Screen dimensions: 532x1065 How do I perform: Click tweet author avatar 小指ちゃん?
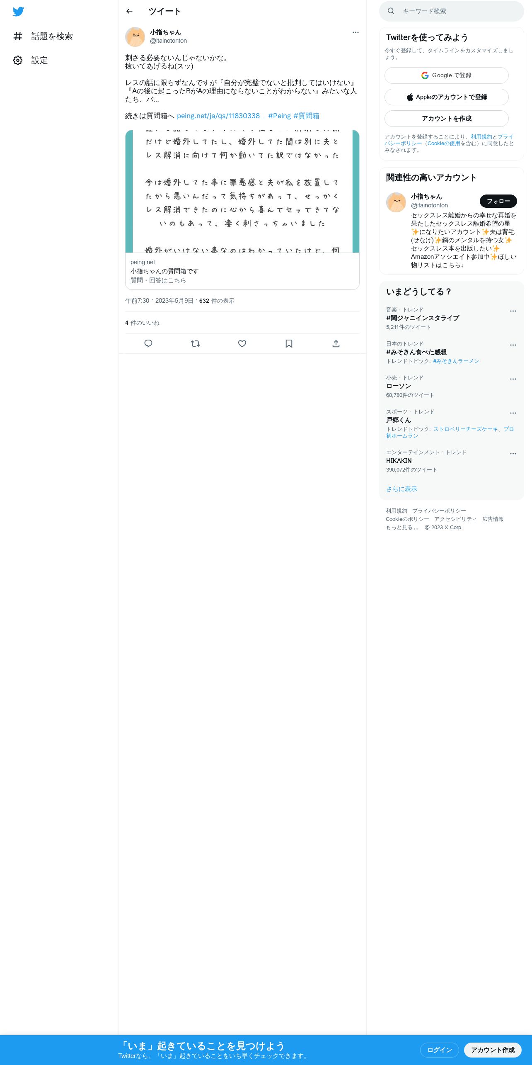coord(135,37)
